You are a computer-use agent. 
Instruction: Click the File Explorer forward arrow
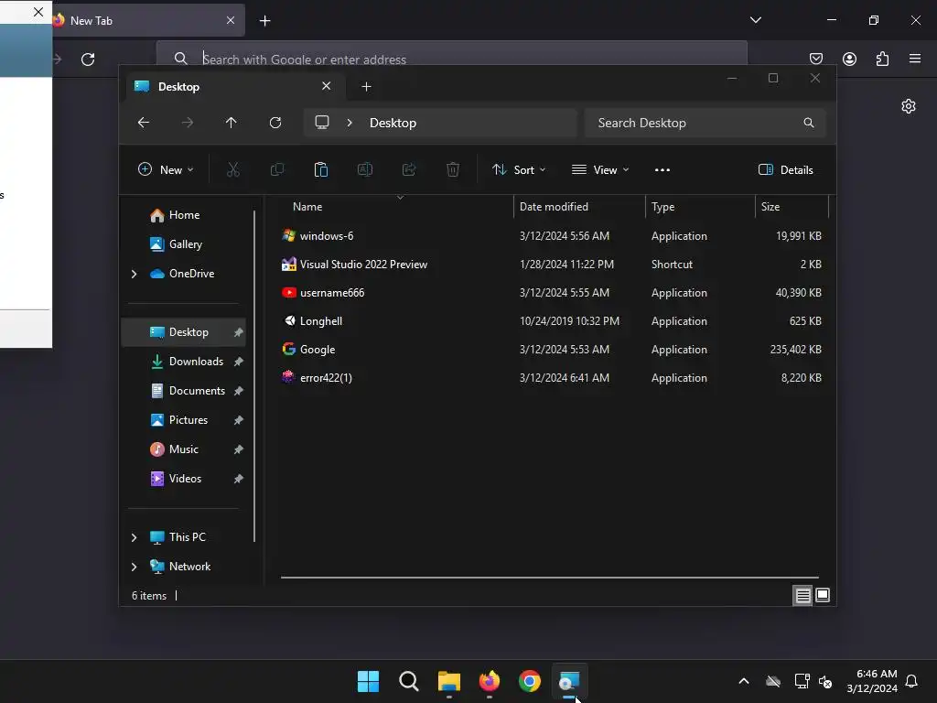188,123
